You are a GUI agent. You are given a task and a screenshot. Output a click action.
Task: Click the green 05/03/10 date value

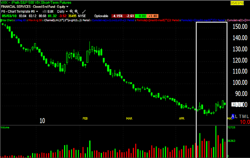[x=9, y=16]
